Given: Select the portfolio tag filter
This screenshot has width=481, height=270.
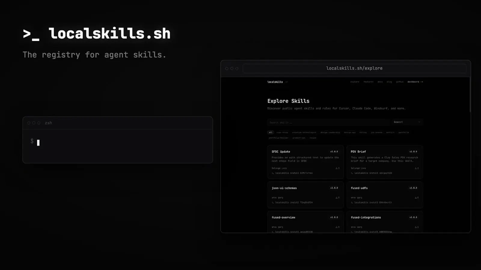Looking at the screenshot, I should tap(404, 132).
